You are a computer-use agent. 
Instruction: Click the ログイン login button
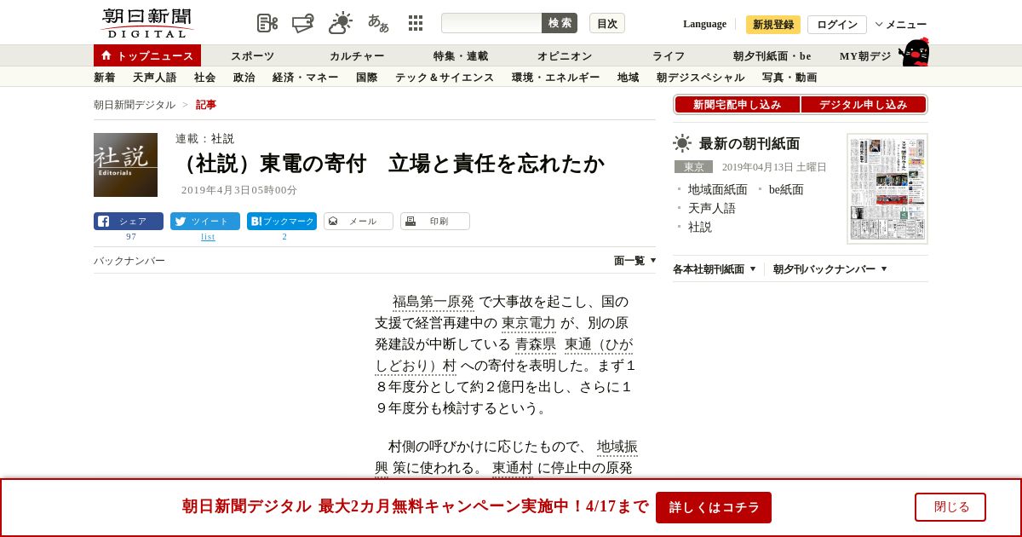pos(837,24)
